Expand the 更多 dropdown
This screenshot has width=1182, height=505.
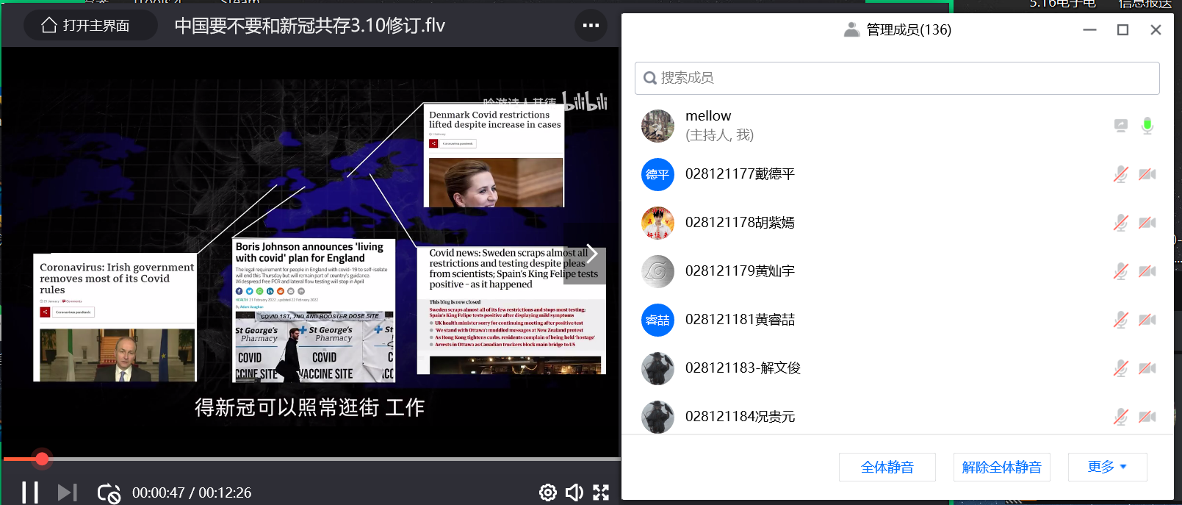click(1107, 467)
